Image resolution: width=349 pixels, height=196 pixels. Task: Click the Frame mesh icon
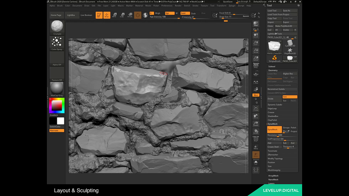(x=256, y=109)
